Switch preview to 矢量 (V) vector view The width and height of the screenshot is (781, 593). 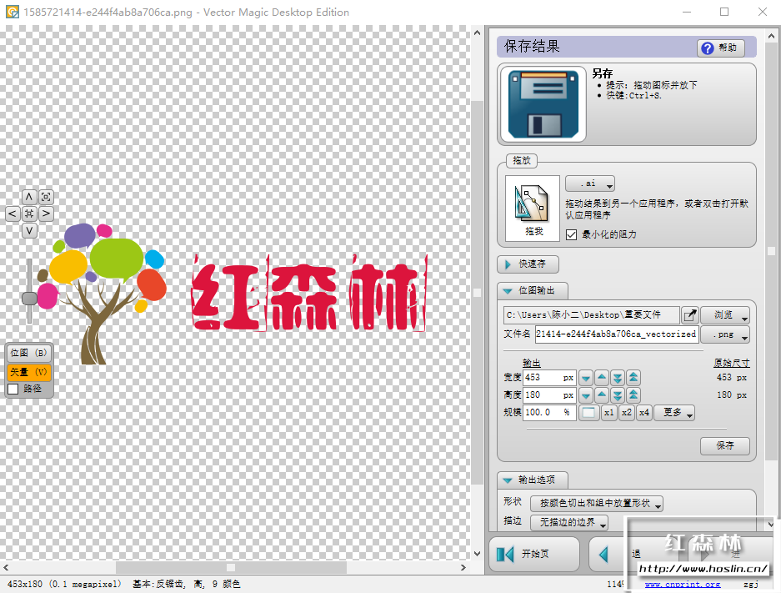pos(29,372)
